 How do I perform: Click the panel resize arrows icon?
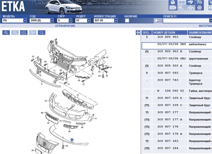[x=138, y=33]
